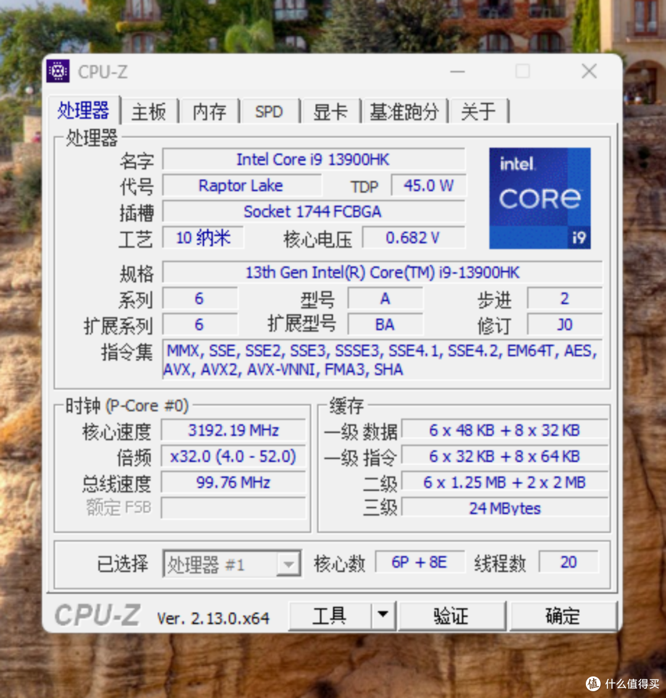Click the 修订 value J0
The height and width of the screenshot is (698, 666).
(565, 325)
